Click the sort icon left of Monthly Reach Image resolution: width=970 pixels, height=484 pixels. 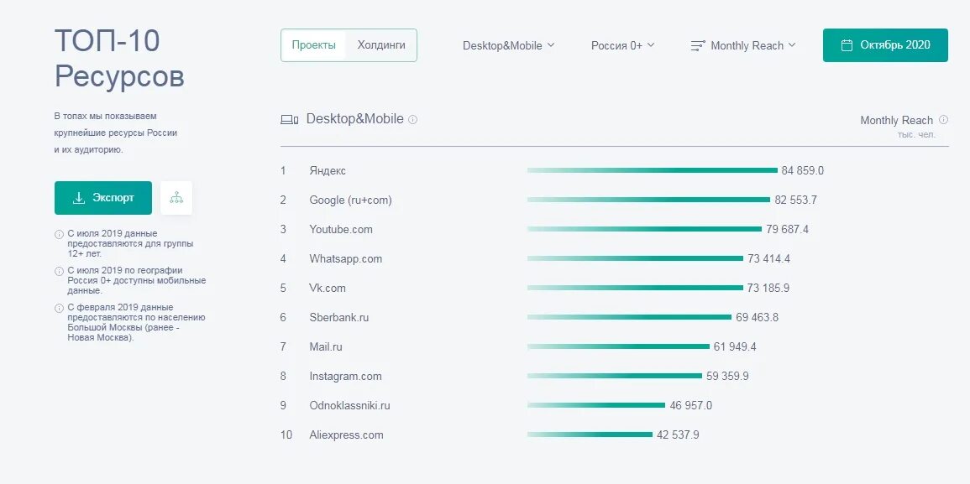coord(698,46)
